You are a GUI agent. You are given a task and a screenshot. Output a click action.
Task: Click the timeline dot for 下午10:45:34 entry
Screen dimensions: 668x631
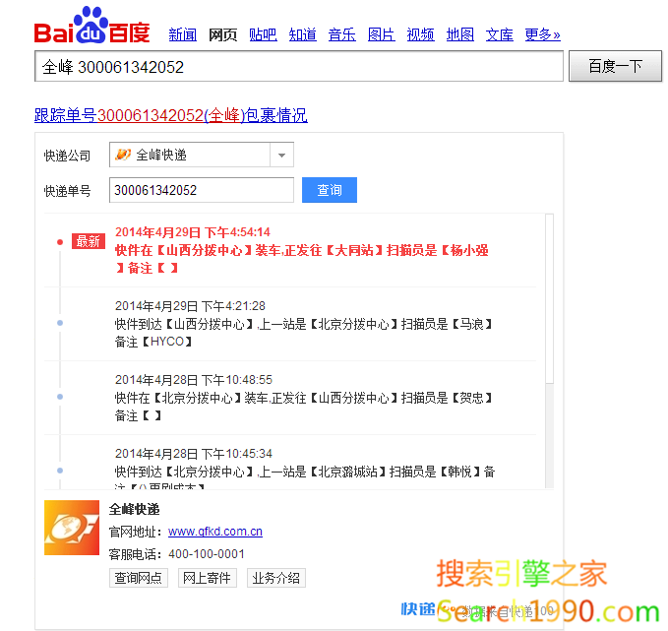pyautogui.click(x=60, y=471)
